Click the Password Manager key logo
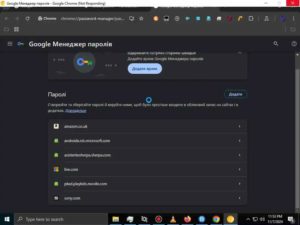Image resolution: width=300 pixels, height=225 pixels. 21,44
